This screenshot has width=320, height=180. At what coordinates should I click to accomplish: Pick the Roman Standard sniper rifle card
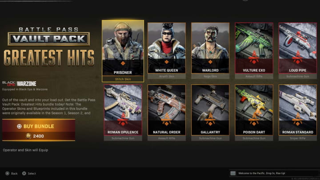(x=297, y=112)
